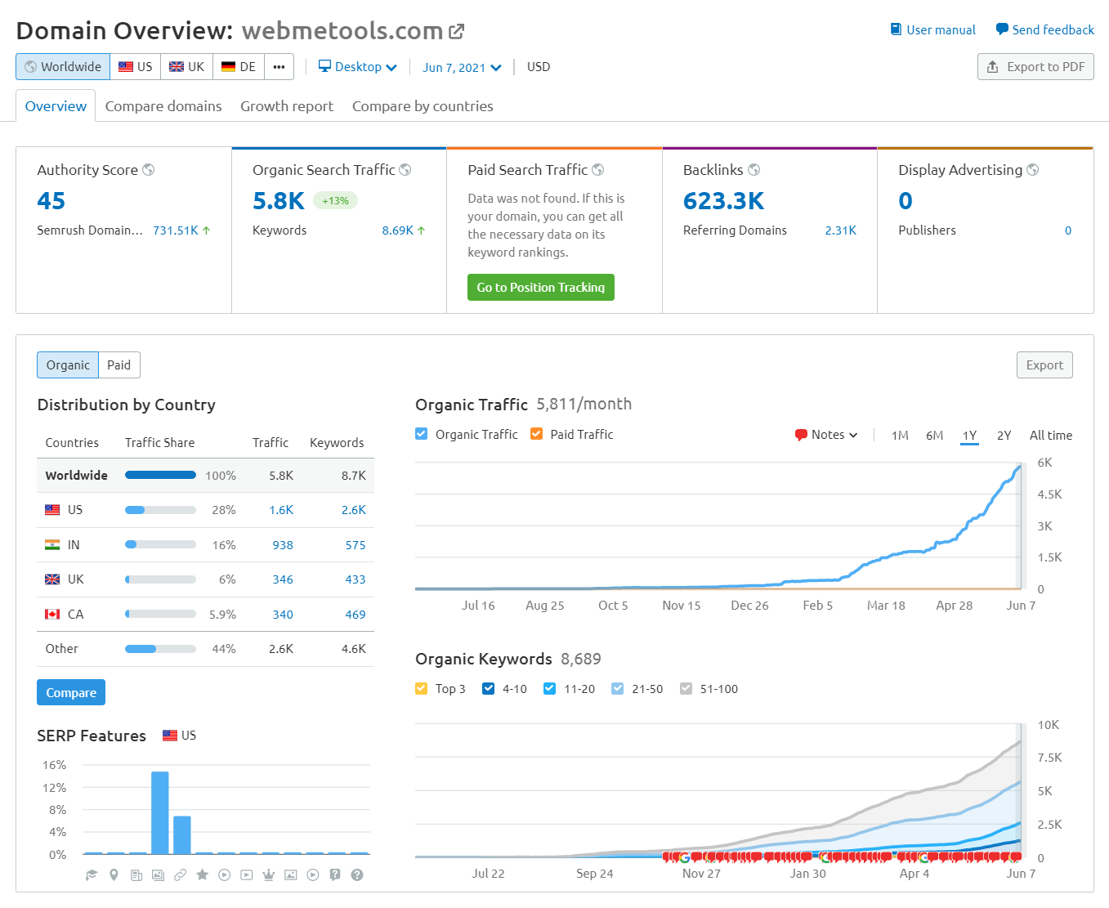
Task: Toggle the Organic Traffic checkbox
Action: pos(421,434)
